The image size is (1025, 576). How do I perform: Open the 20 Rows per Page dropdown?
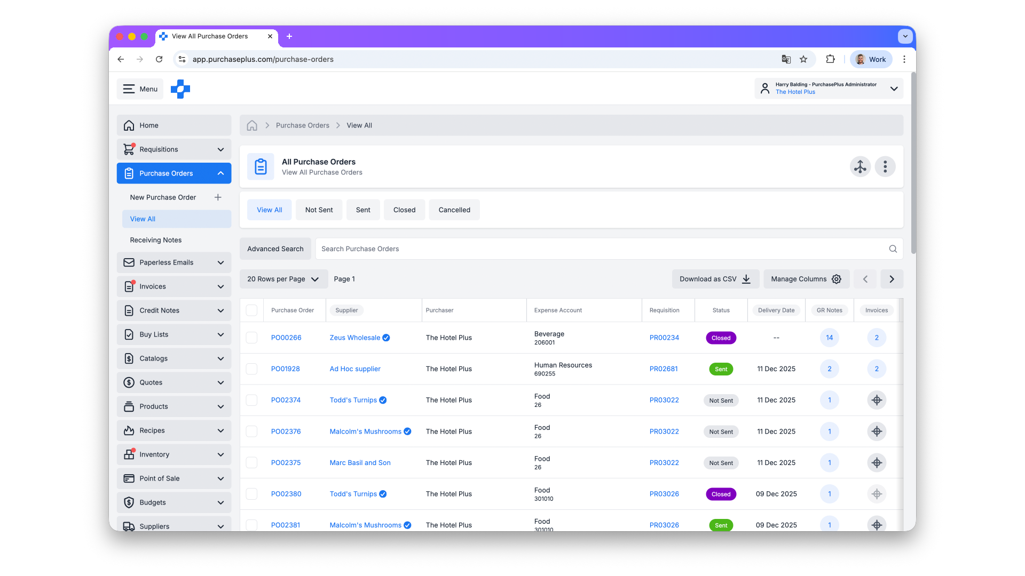(283, 279)
